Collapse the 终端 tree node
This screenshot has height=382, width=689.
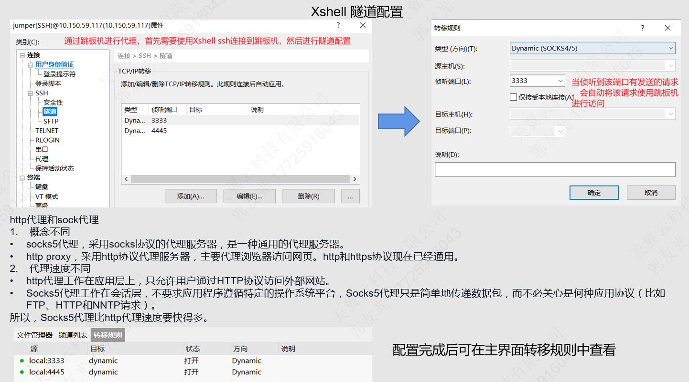click(23, 177)
